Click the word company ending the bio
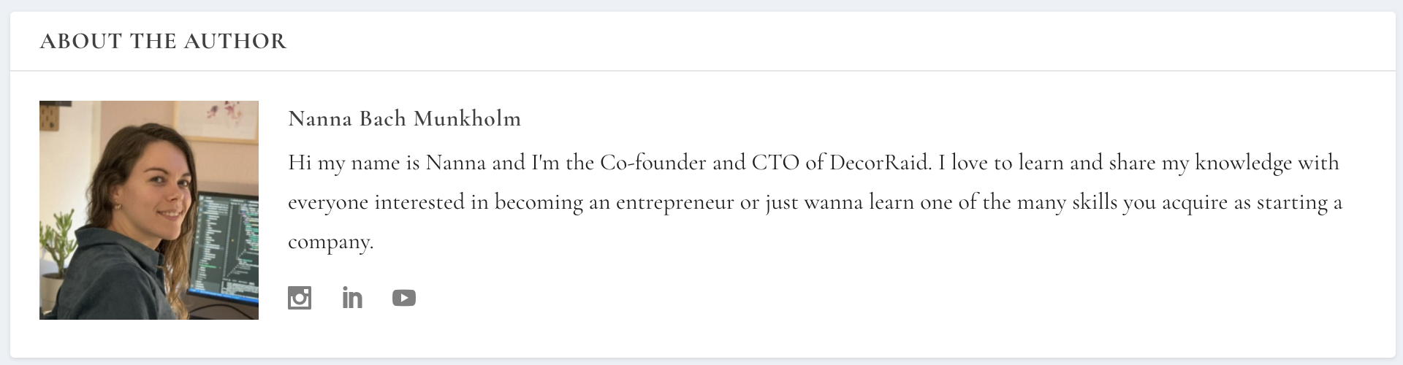Viewport: 1403px width, 365px height. pos(330,242)
